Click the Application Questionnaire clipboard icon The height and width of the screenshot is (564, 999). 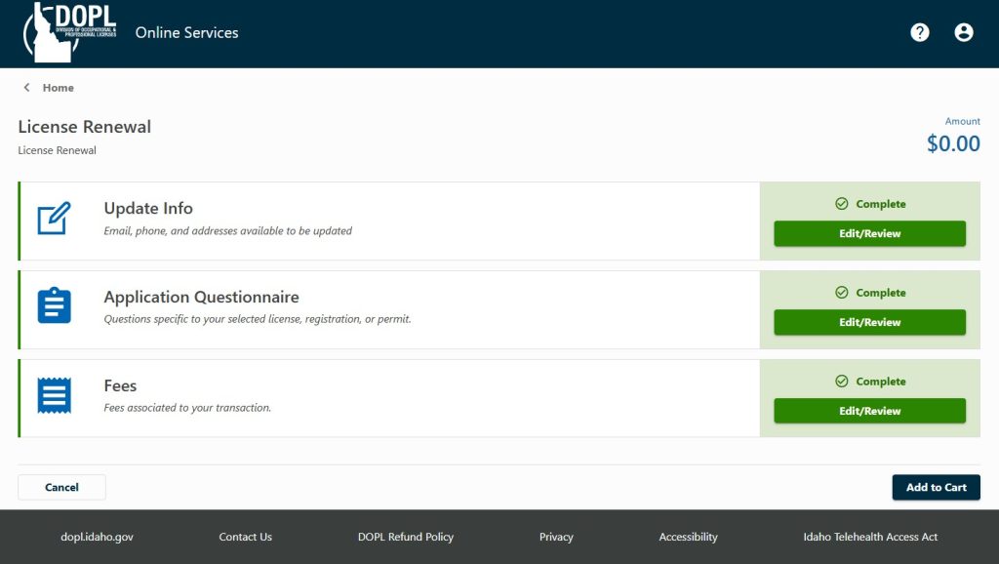click(55, 305)
